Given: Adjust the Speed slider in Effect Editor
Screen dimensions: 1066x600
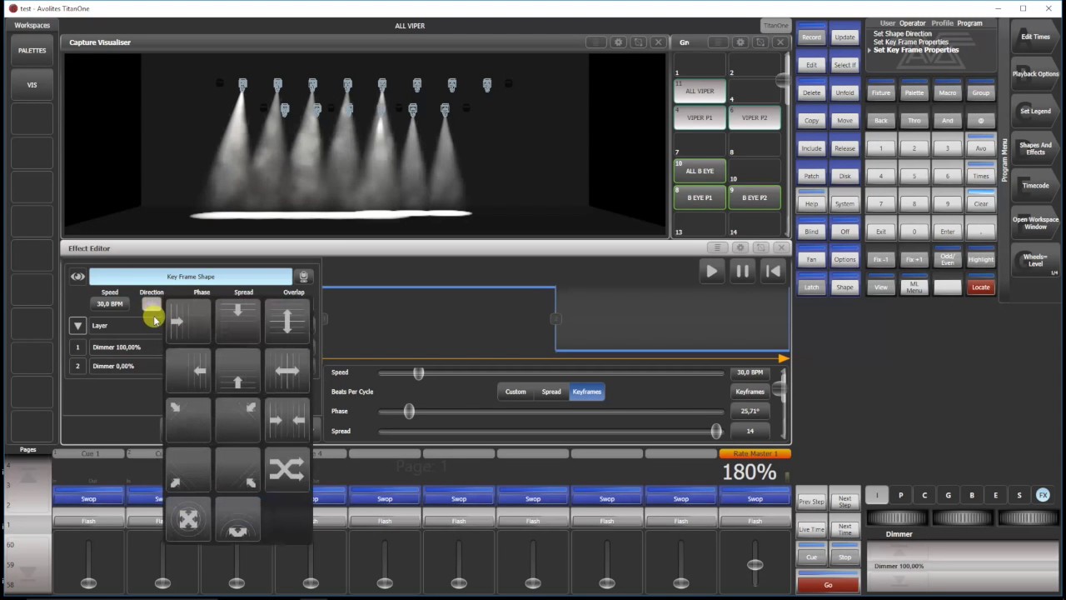Looking at the screenshot, I should (x=418, y=373).
